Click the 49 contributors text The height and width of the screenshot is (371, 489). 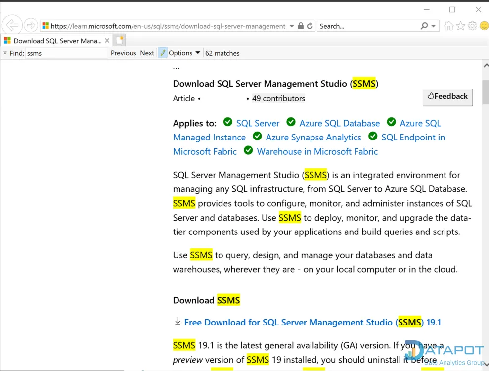pos(278,98)
